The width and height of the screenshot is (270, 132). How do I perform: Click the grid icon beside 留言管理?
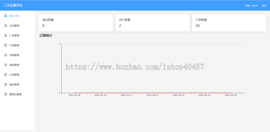(x=6, y=85)
